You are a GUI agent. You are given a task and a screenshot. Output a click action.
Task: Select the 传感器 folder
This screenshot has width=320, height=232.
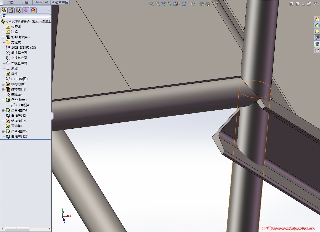(13, 27)
